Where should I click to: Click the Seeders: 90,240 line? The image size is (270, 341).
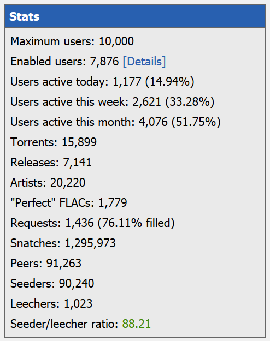tap(52, 284)
